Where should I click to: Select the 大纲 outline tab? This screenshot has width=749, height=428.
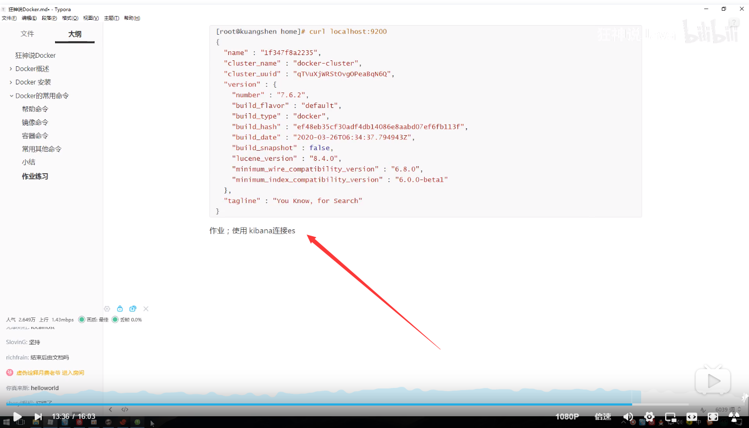(x=75, y=34)
